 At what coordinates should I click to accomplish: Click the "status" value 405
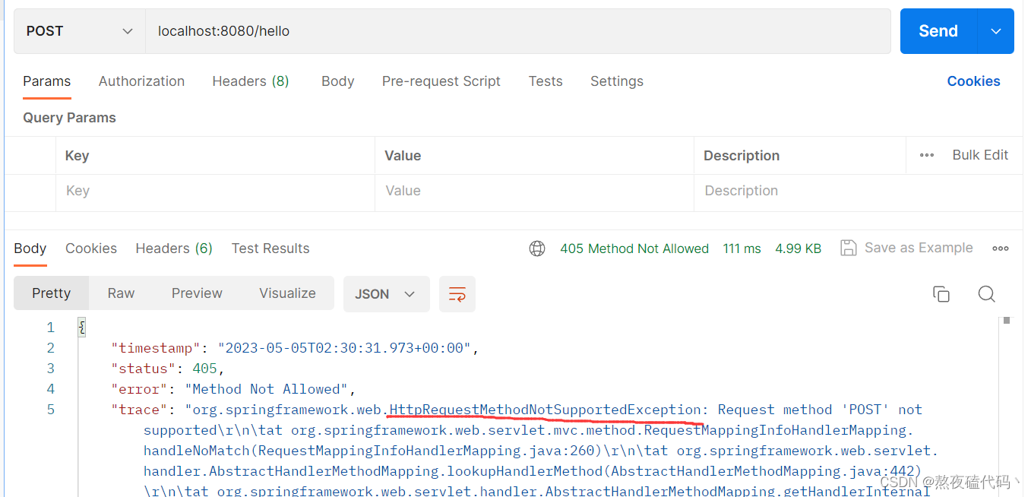click(205, 369)
